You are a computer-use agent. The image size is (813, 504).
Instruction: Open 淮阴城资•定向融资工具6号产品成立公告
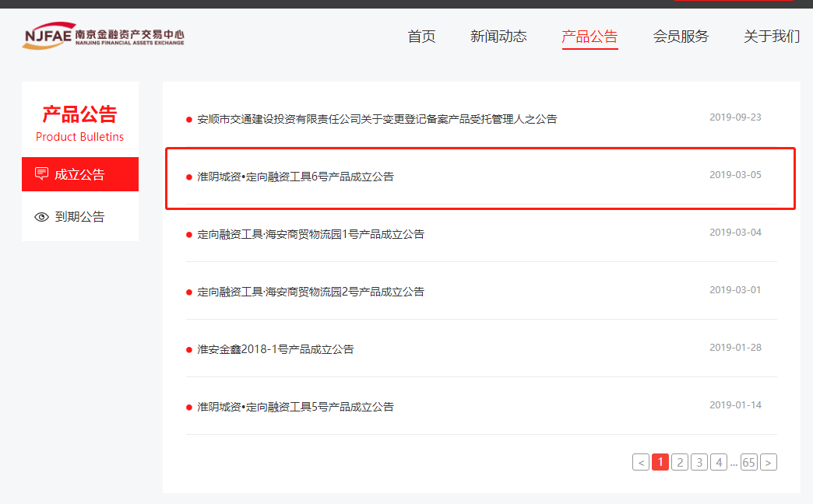296,177
